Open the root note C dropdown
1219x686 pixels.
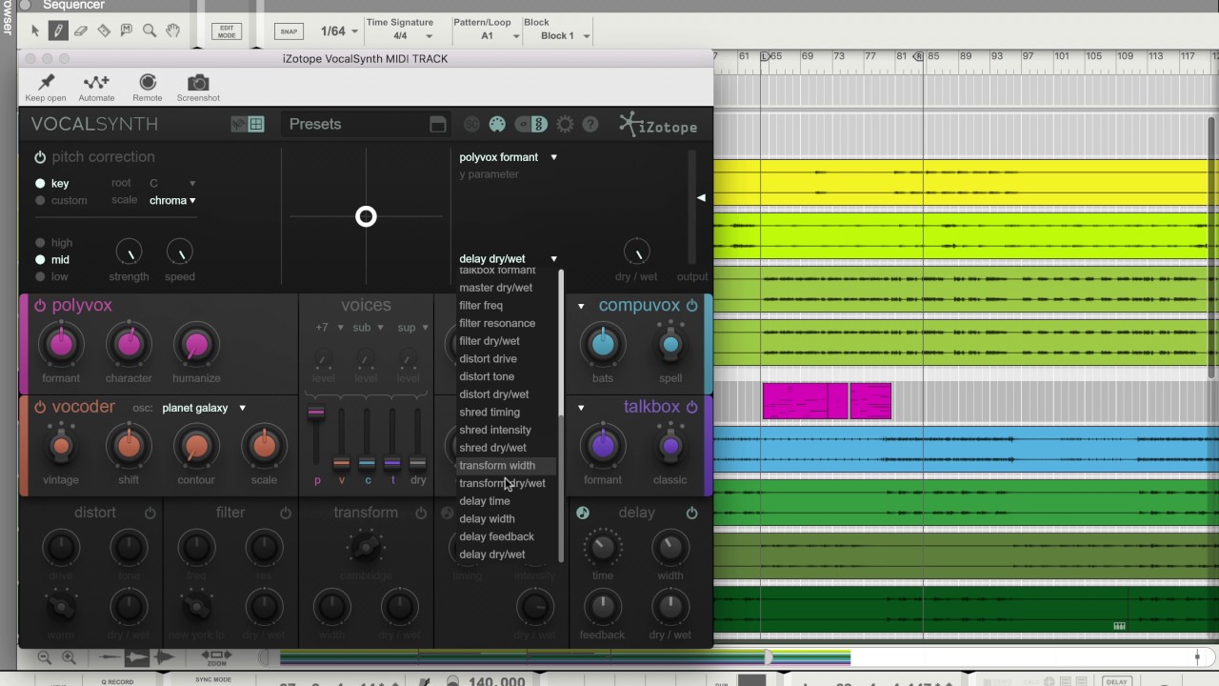pyautogui.click(x=172, y=183)
